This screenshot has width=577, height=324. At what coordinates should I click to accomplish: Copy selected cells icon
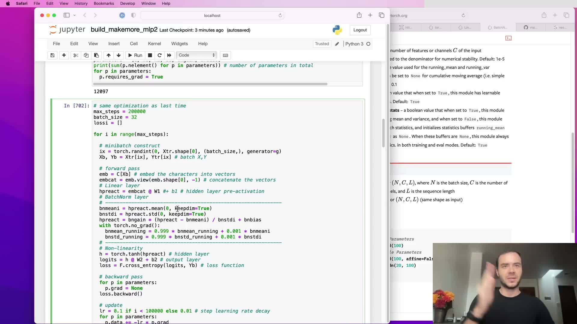coord(86,55)
